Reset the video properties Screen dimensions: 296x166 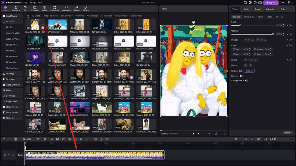(287, 133)
